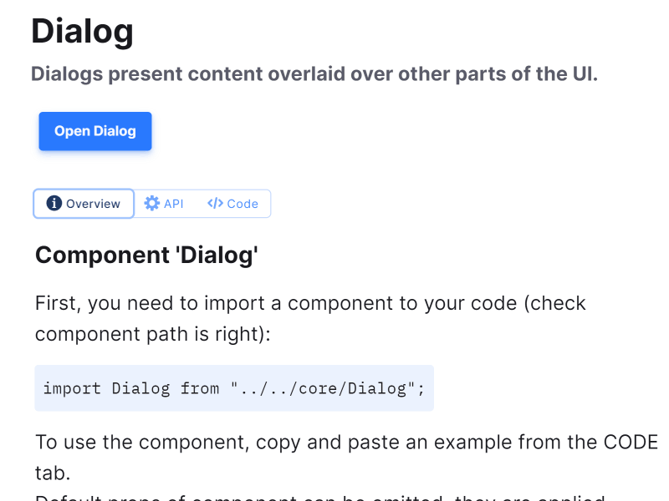Viewport: 669px width, 501px height.
Task: Click the "Component 'Dialog'" section heading
Action: [x=146, y=256]
